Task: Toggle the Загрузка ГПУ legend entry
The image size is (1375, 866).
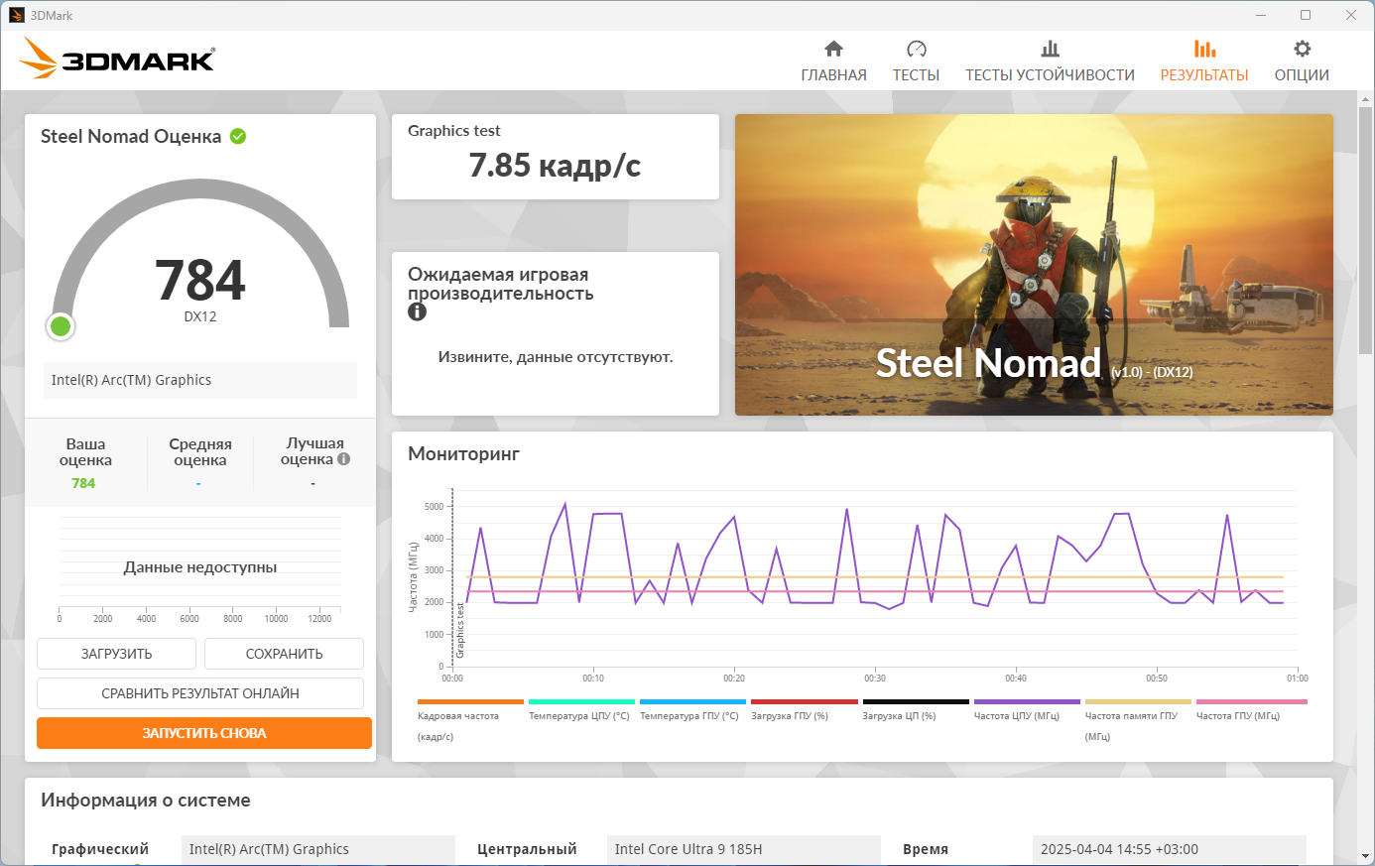Action: pos(804,710)
